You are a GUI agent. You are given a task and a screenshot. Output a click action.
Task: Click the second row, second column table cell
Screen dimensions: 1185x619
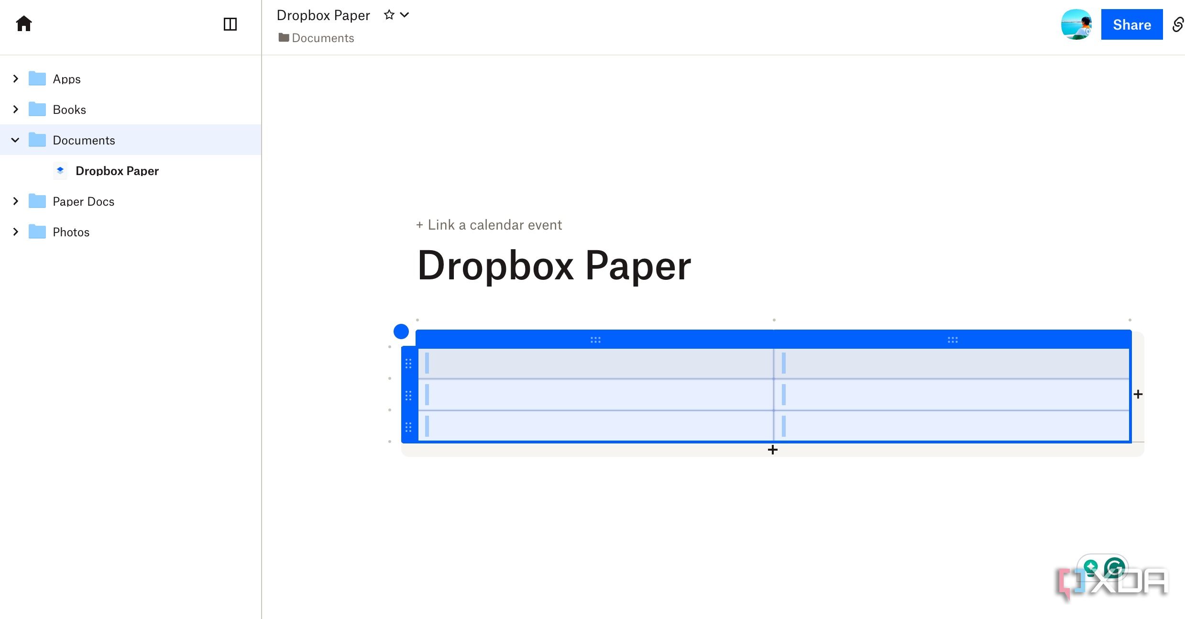tap(952, 395)
